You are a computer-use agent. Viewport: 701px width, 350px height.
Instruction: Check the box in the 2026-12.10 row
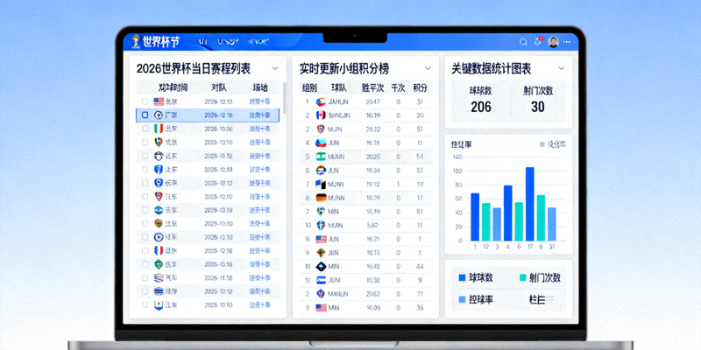coord(145,237)
